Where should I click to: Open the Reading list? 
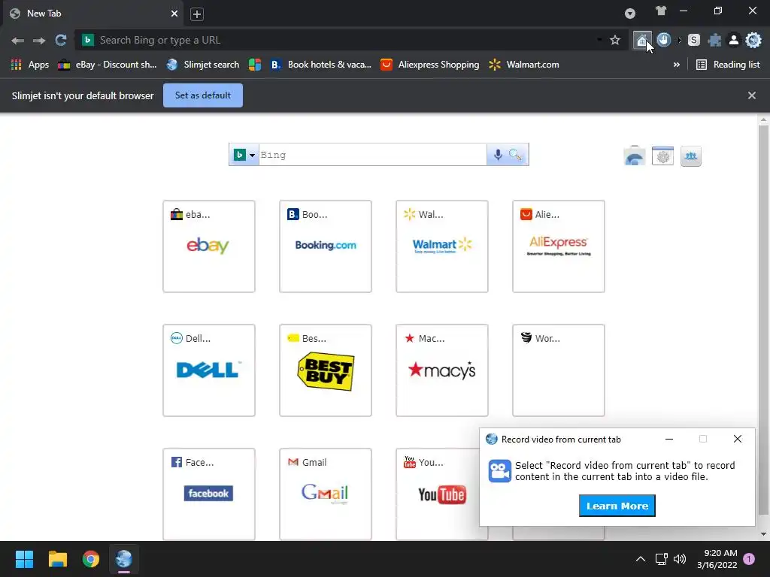[728, 65]
